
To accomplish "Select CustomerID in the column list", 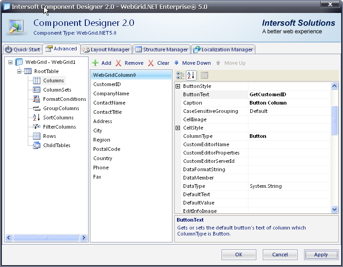I will [131, 84].
